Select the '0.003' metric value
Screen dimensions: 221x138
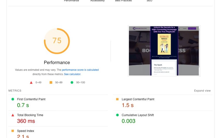click(128, 121)
